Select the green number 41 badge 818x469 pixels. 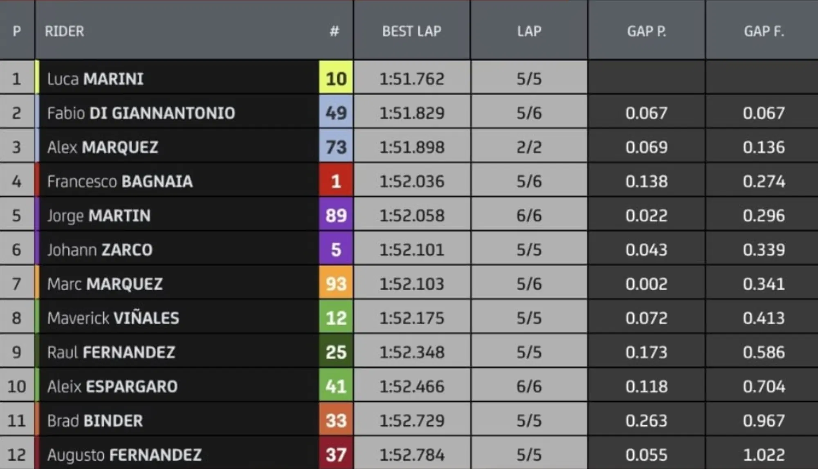(x=336, y=386)
